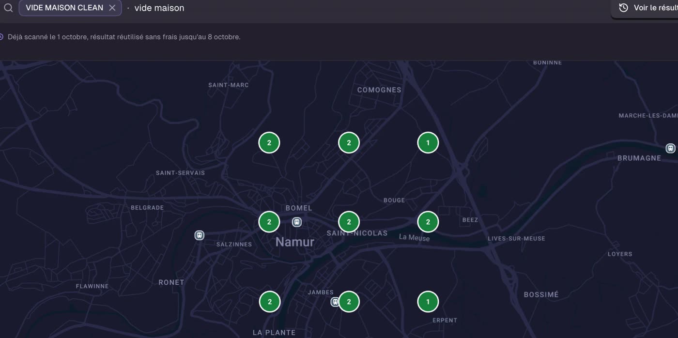Click the marker 2 beside Jambes station
The height and width of the screenshot is (338, 678).
coord(349,301)
